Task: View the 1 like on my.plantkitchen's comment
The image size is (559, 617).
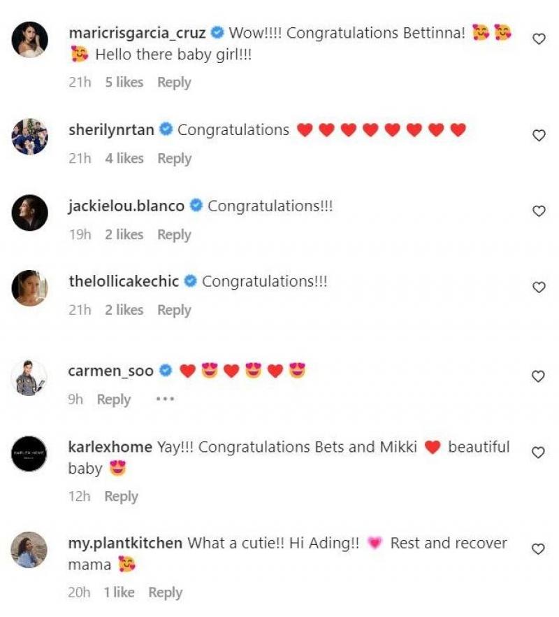Action: point(119,592)
